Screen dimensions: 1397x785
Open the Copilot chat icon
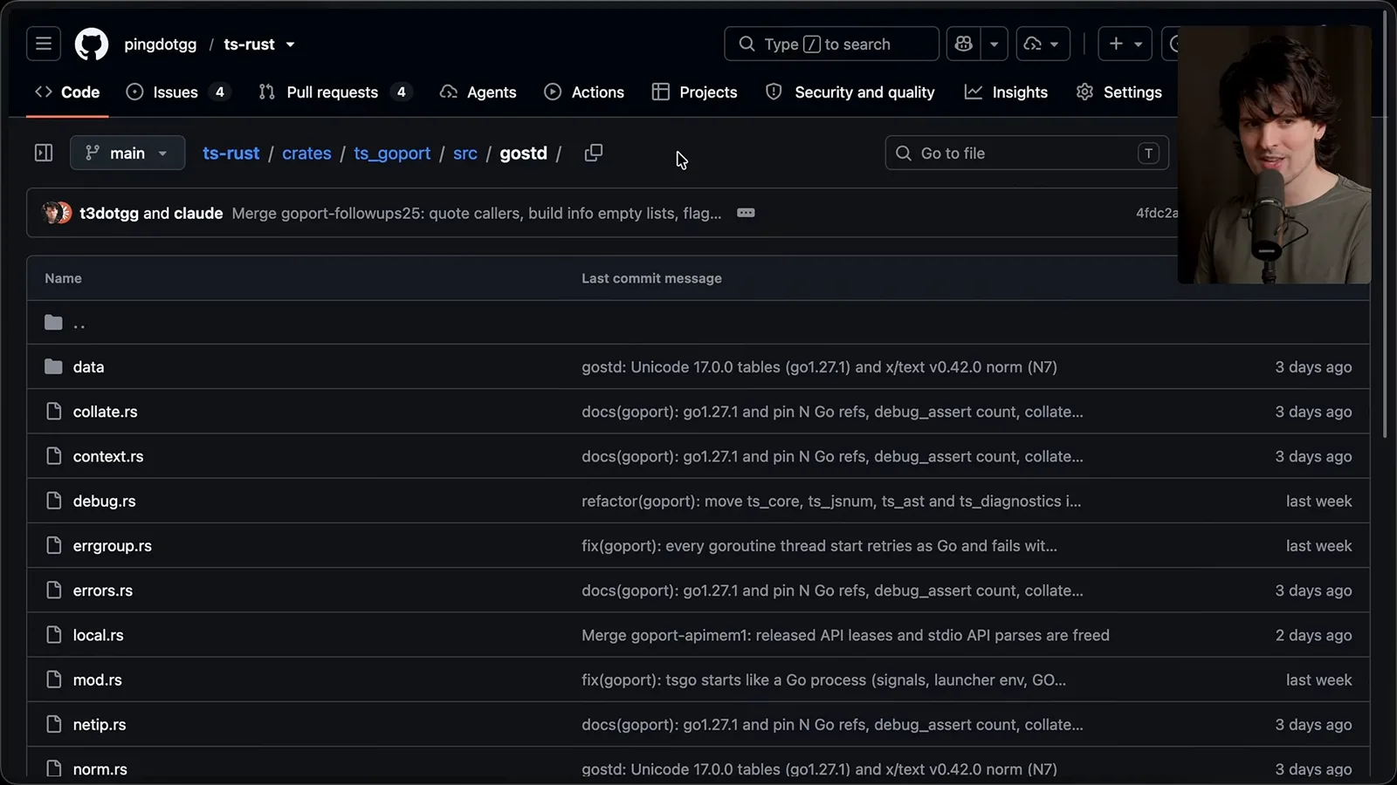(964, 44)
